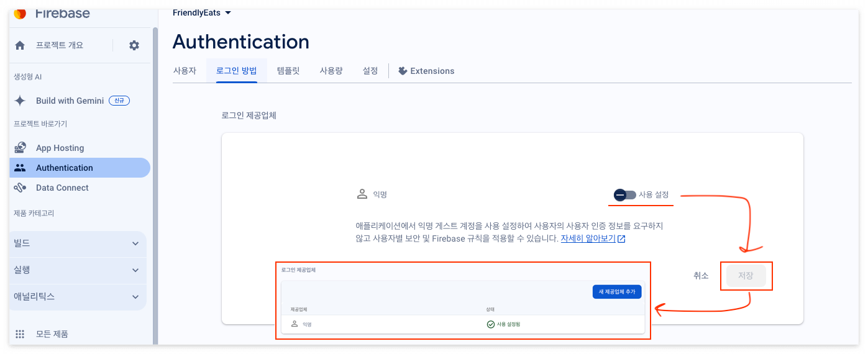
Task: Click the 프로젝트 바로가기 section label
Action: click(40, 124)
